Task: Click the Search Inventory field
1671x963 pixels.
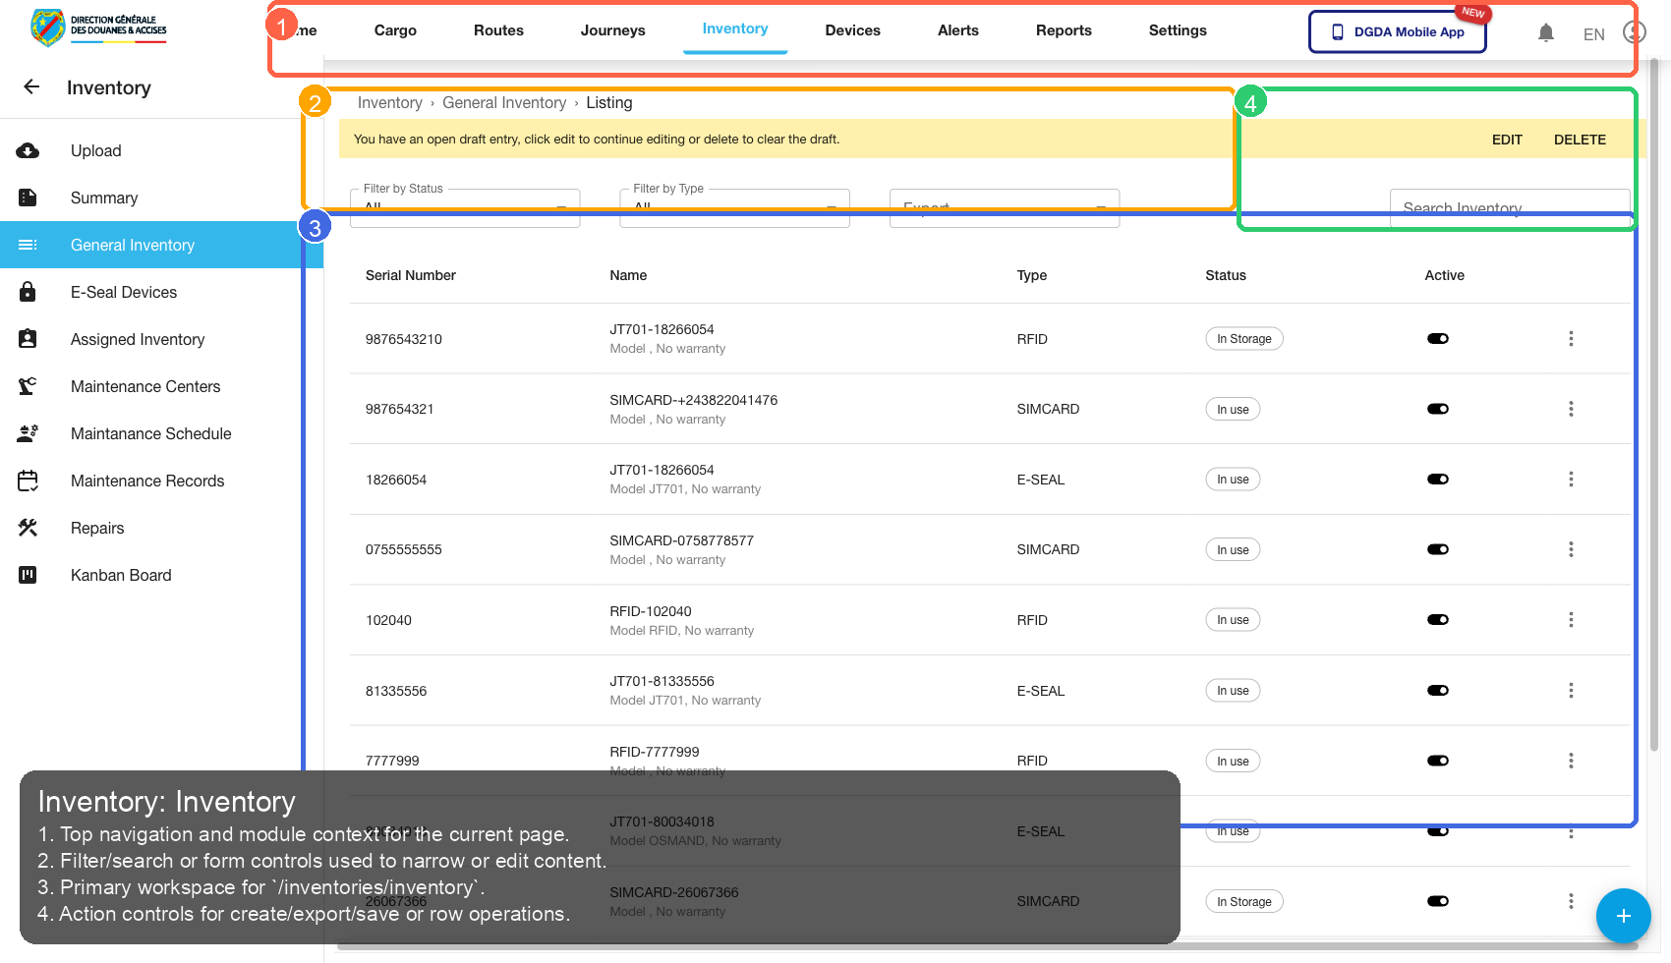Action: (1509, 208)
